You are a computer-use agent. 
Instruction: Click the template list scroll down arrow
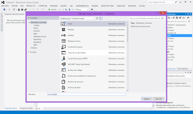pyautogui.click(x=128, y=91)
